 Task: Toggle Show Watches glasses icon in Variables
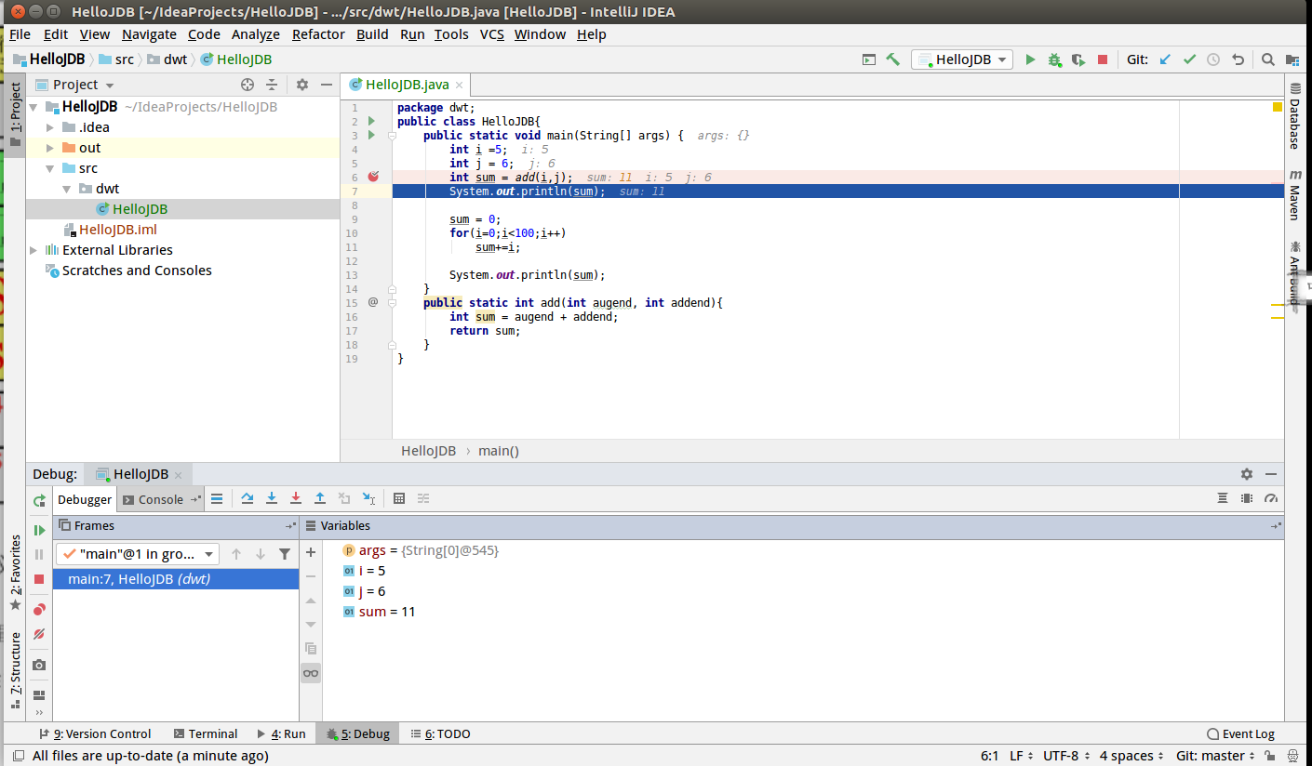click(311, 673)
